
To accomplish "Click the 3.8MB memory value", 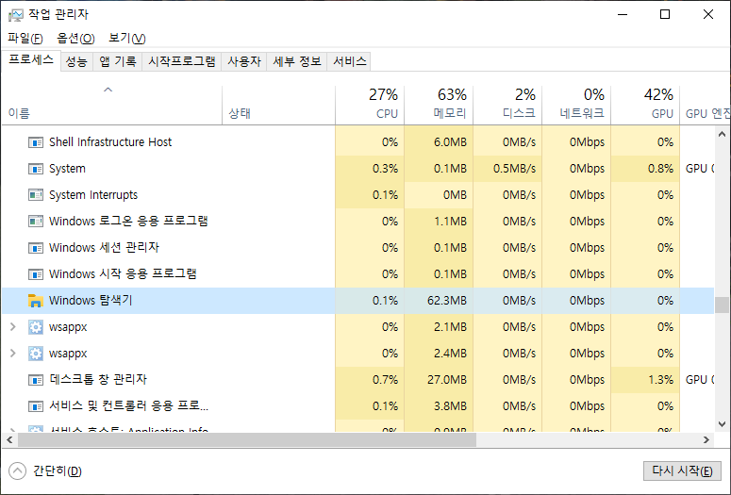I will [x=450, y=406].
